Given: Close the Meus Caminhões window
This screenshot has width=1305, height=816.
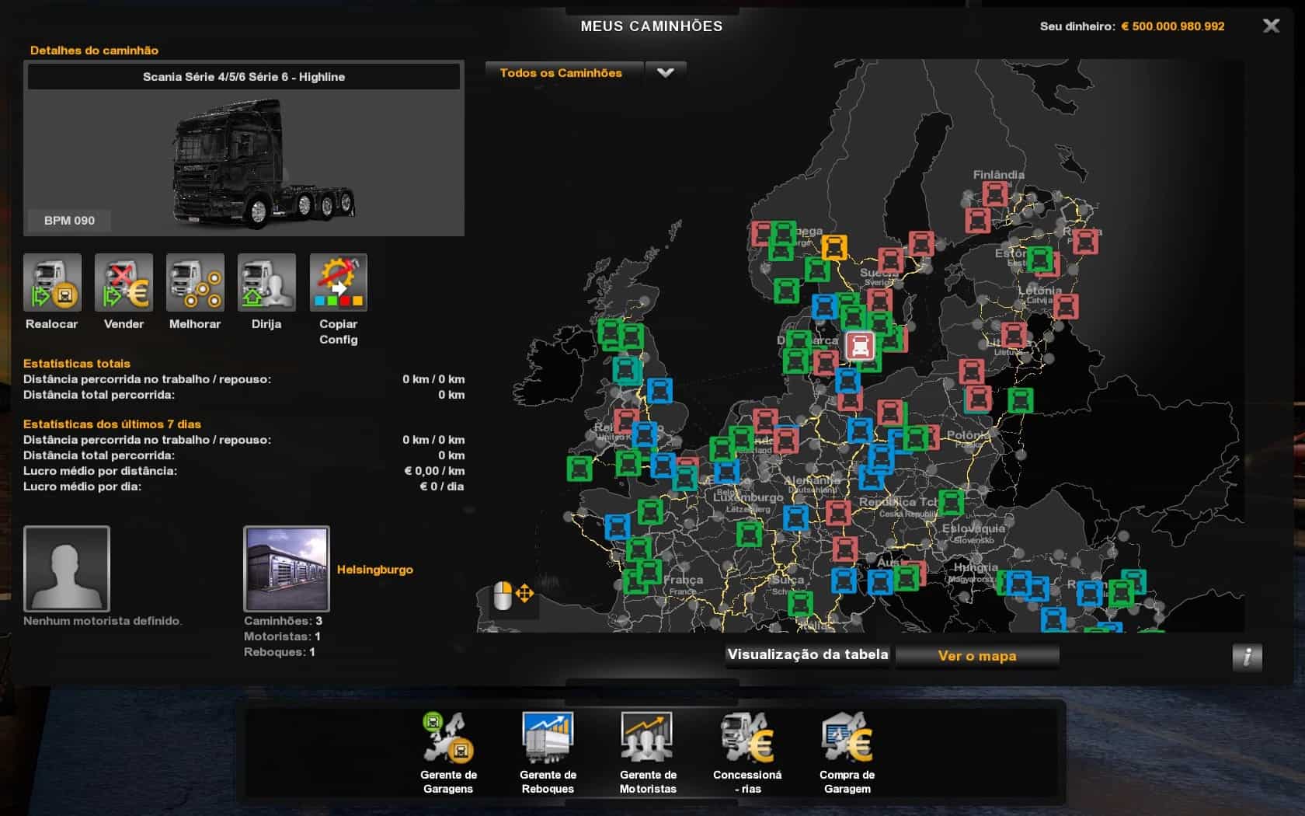Looking at the screenshot, I should click(x=1271, y=26).
